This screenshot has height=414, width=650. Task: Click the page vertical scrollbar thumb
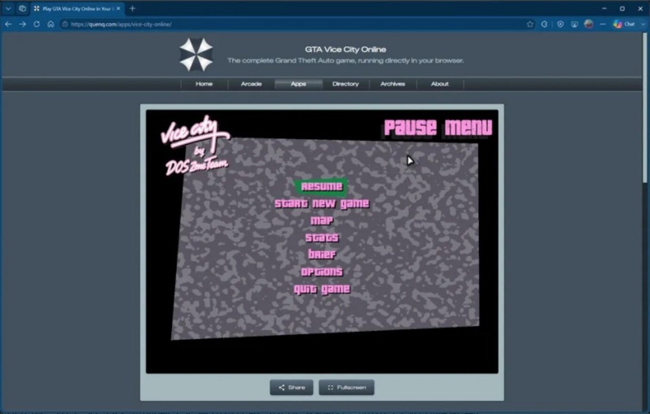pyautogui.click(x=646, y=107)
